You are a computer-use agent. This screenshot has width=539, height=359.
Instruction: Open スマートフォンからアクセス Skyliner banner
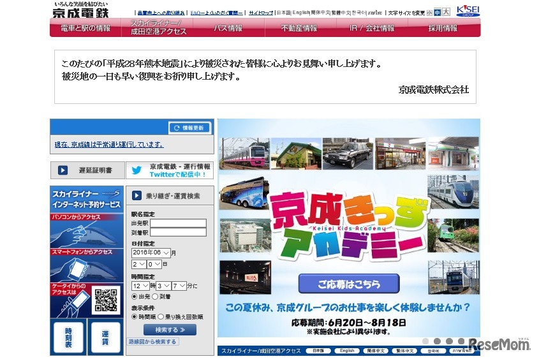click(87, 265)
